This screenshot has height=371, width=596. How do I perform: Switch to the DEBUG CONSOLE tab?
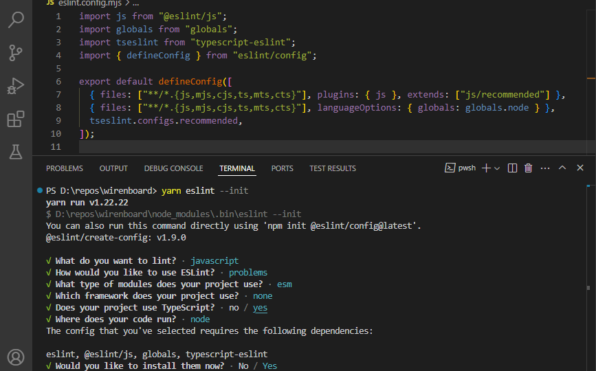pyautogui.click(x=174, y=168)
